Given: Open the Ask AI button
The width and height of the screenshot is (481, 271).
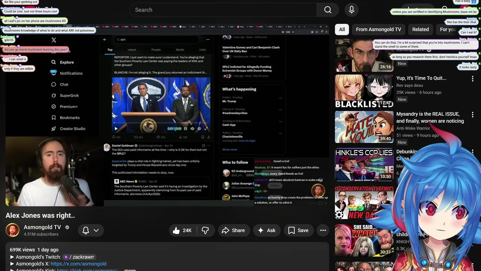Looking at the screenshot, I should pyautogui.click(x=266, y=230).
